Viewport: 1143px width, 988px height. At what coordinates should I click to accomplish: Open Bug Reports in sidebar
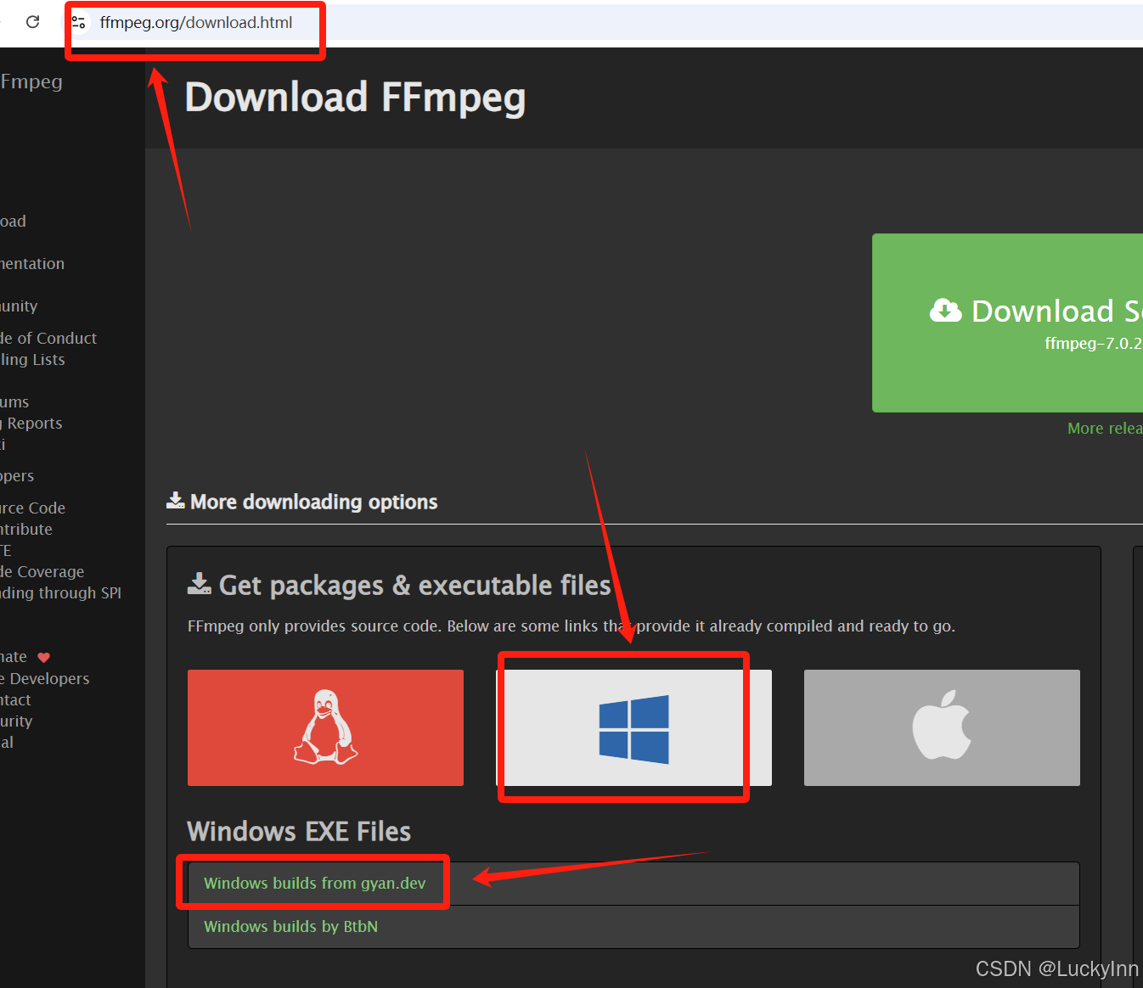coord(31,423)
